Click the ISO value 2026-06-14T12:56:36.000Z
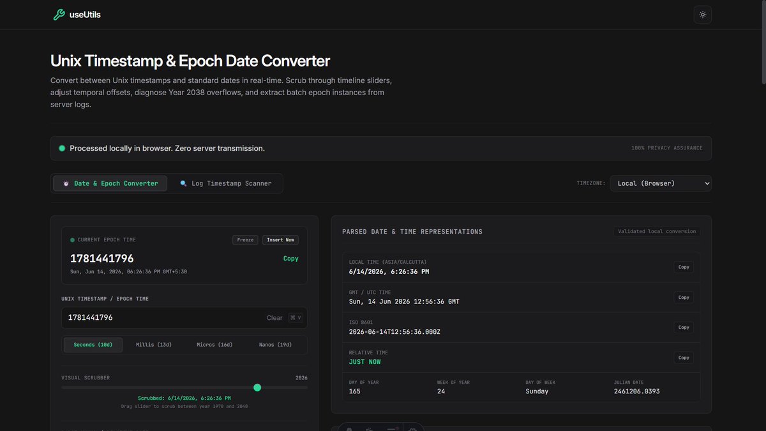This screenshot has height=431, width=766. tap(394, 332)
